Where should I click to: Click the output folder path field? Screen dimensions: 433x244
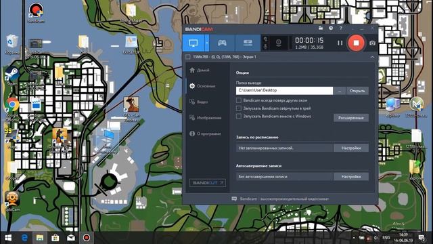tap(284, 90)
